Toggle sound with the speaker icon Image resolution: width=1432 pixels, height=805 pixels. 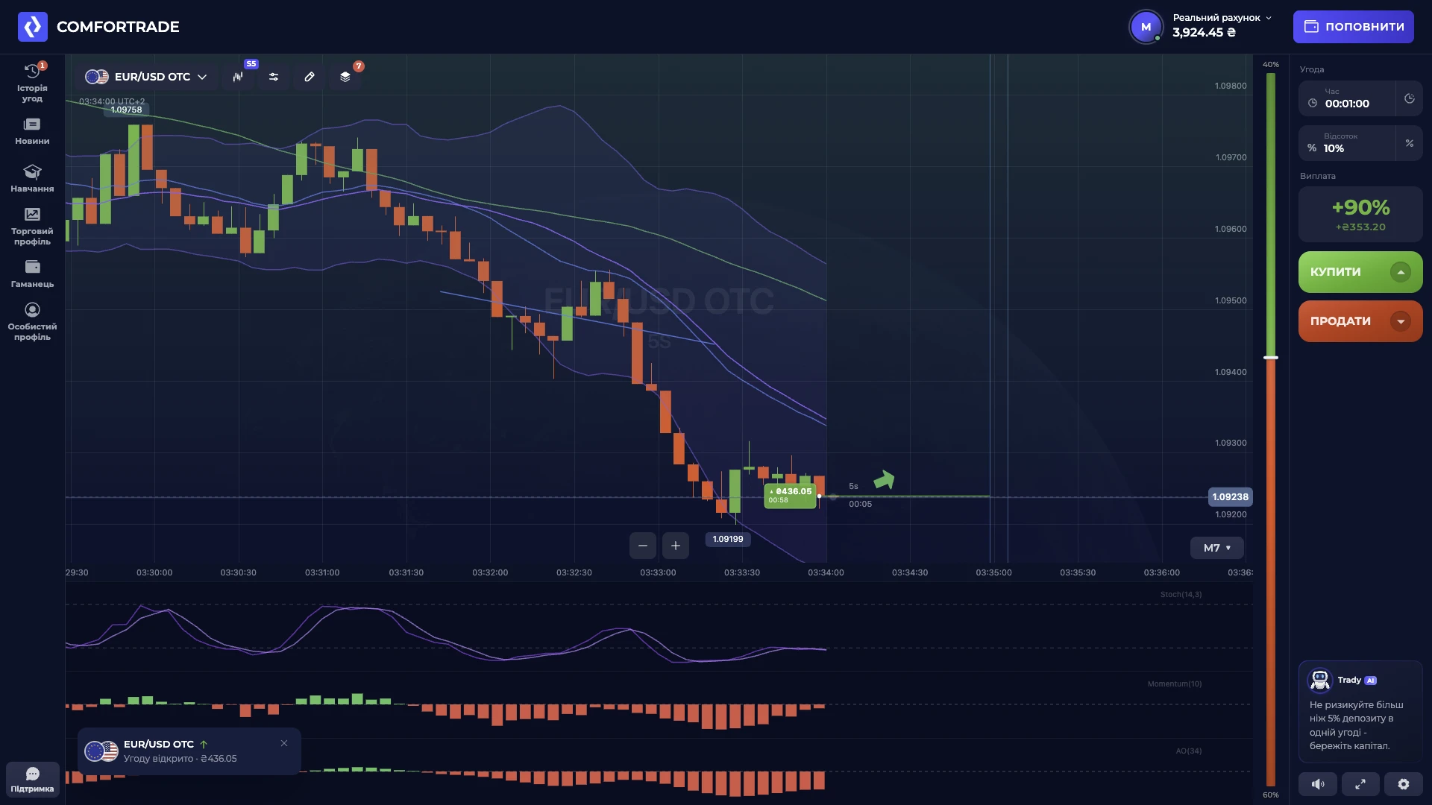[x=1318, y=784]
